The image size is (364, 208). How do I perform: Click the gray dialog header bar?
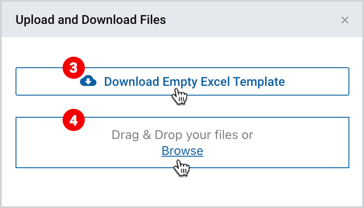182,19
